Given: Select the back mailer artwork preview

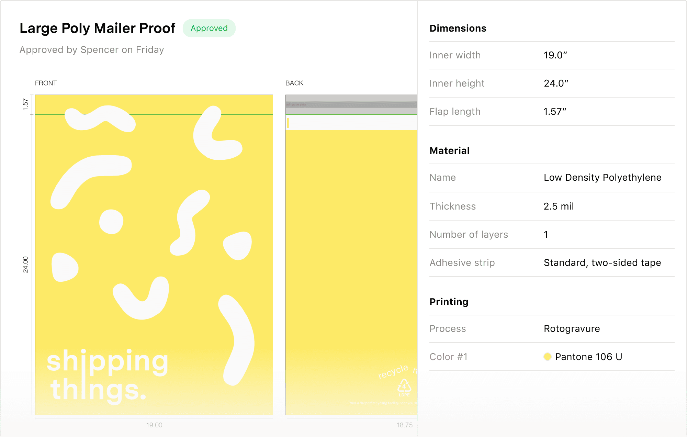Looking at the screenshot, I should (x=351, y=254).
